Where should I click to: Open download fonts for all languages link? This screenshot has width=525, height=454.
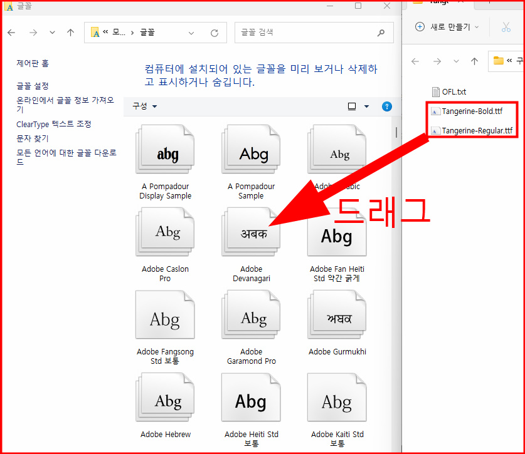coord(66,157)
